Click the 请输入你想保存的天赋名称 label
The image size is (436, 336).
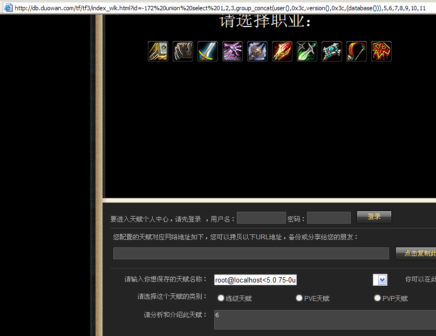pyautogui.click(x=166, y=279)
